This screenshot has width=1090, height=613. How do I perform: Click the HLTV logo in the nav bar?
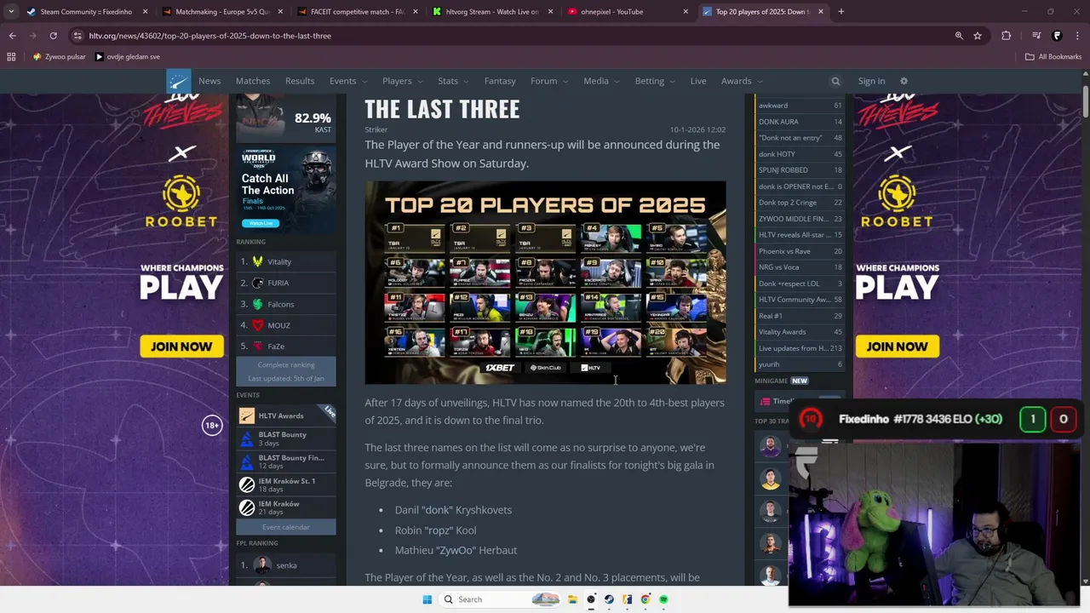pos(179,81)
